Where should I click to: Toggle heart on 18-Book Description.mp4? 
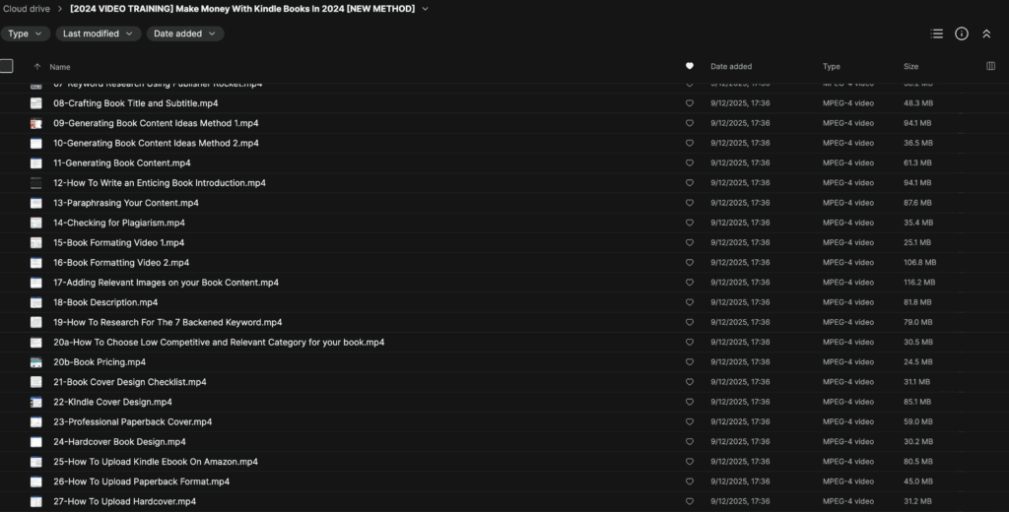pyautogui.click(x=690, y=302)
